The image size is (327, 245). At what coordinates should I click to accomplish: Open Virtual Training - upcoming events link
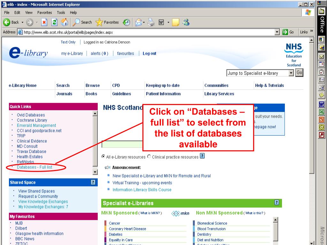click(x=142, y=183)
